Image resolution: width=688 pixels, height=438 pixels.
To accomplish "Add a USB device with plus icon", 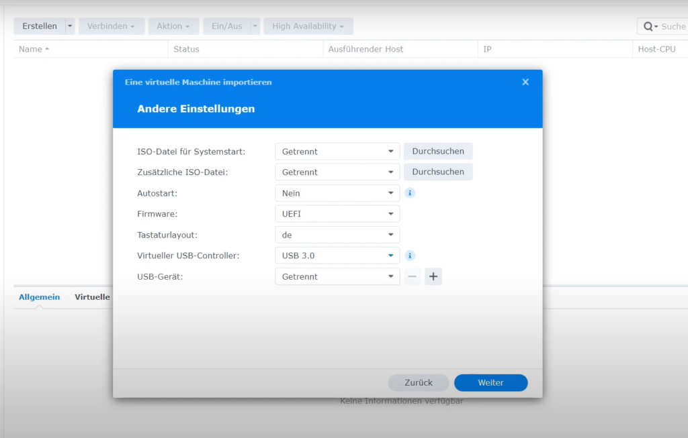I will point(433,276).
